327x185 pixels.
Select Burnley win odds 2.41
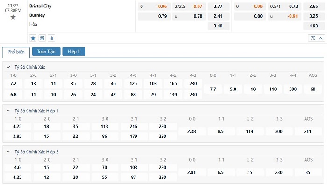click(218, 16)
